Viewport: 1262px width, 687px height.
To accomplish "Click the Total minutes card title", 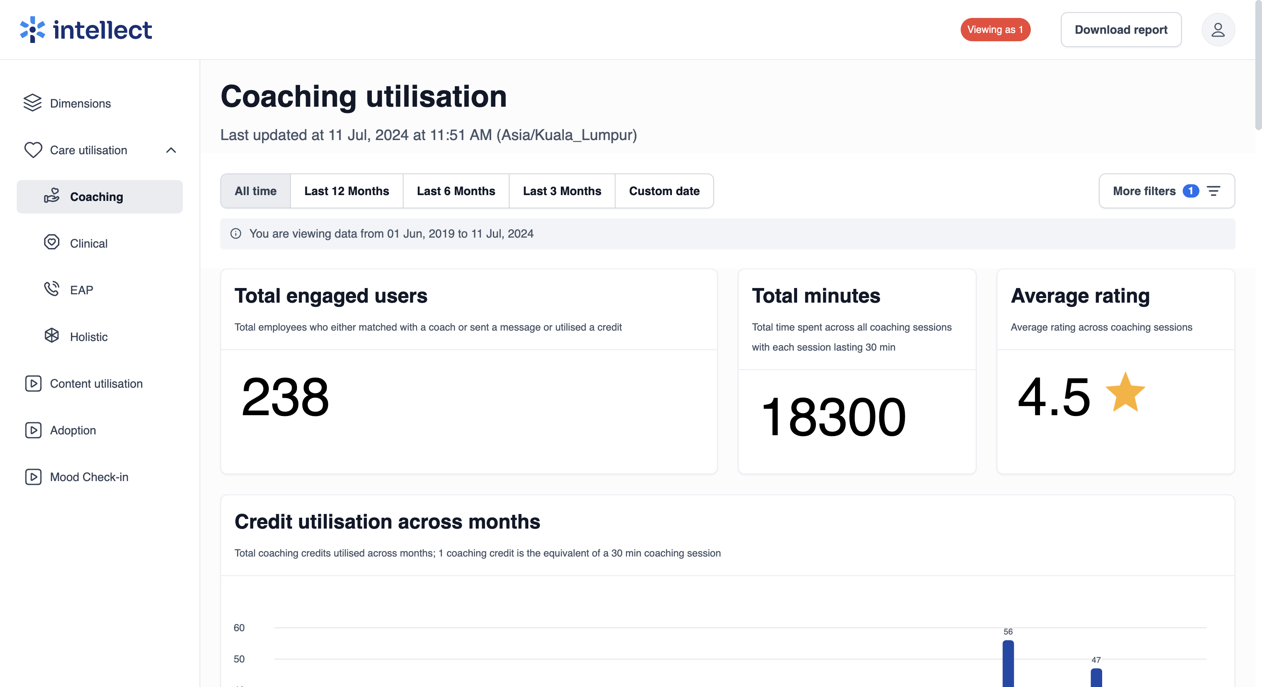I will tap(816, 296).
